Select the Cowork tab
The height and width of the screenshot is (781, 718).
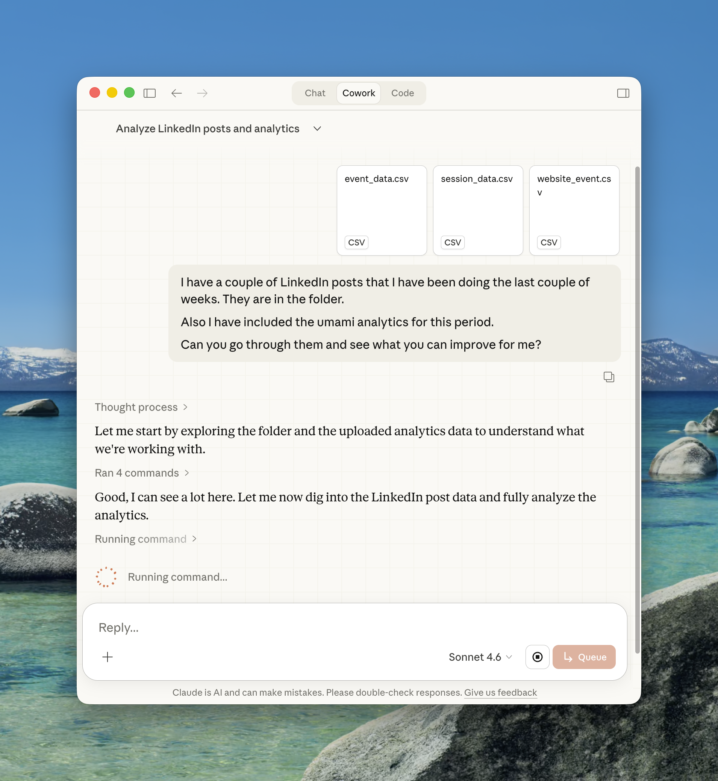pyautogui.click(x=358, y=93)
